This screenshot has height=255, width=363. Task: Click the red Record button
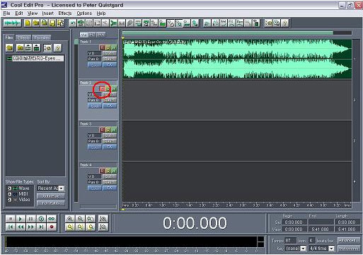pos(52,227)
